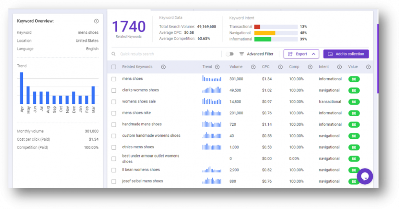Click the 0.00% competition value
399x209 pixels.
point(294,159)
